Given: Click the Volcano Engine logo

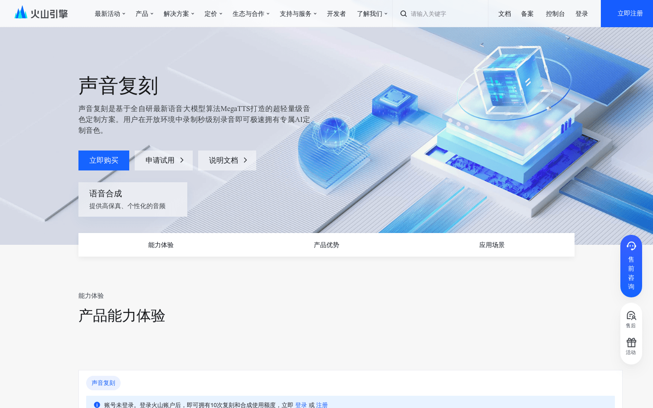Looking at the screenshot, I should 41,14.
